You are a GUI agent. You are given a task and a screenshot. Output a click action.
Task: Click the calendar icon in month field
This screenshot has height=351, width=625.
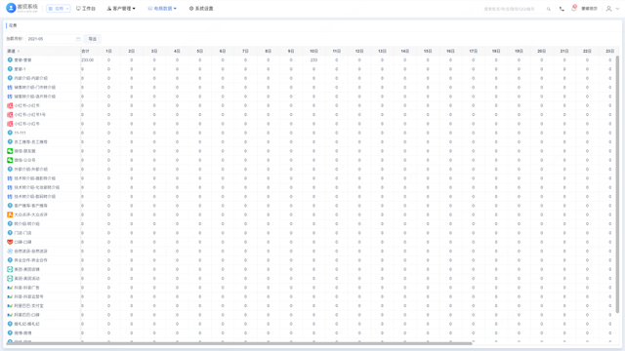click(x=78, y=39)
